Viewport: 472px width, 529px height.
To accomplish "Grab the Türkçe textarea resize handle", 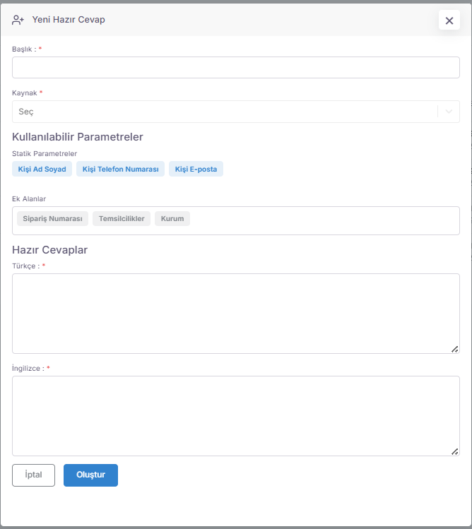I will 455,349.
